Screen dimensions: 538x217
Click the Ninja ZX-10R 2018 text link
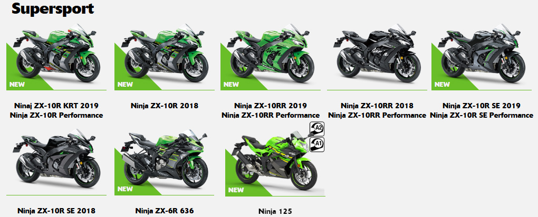tap(165, 106)
